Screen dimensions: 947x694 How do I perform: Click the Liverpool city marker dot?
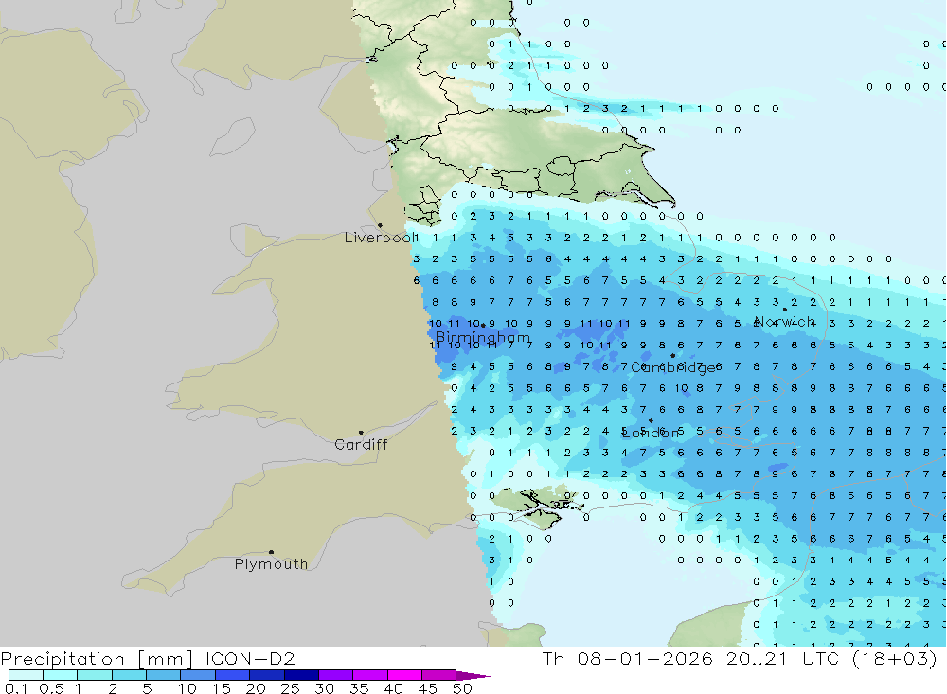tap(380, 226)
